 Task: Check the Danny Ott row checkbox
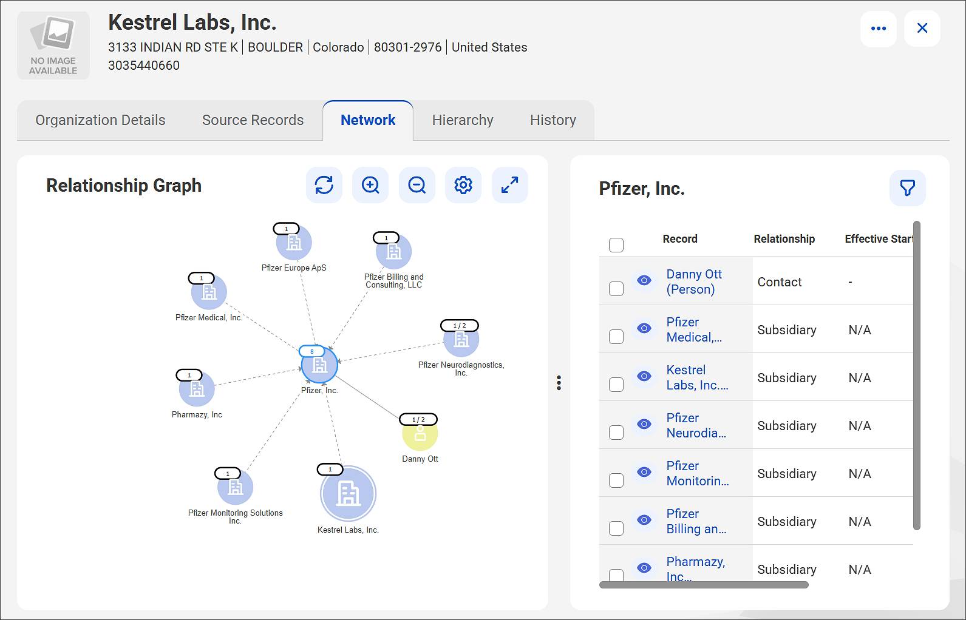616,289
